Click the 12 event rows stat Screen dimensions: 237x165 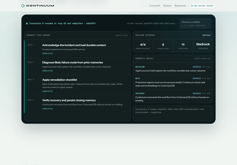click(x=183, y=46)
